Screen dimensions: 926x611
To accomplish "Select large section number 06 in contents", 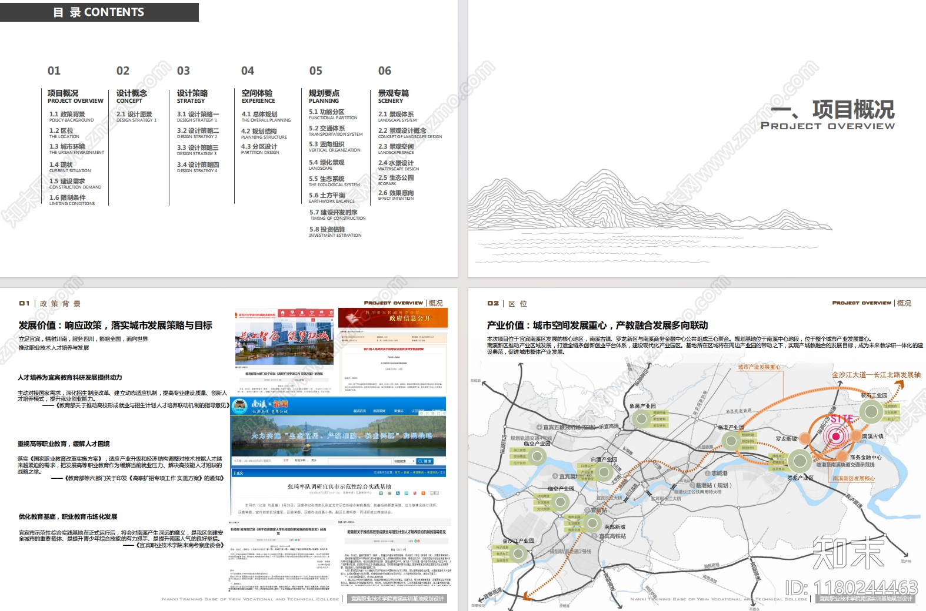I will pos(385,71).
